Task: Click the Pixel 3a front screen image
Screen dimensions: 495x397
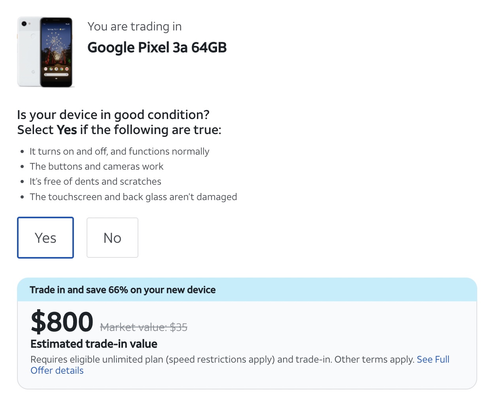Action: (x=57, y=51)
